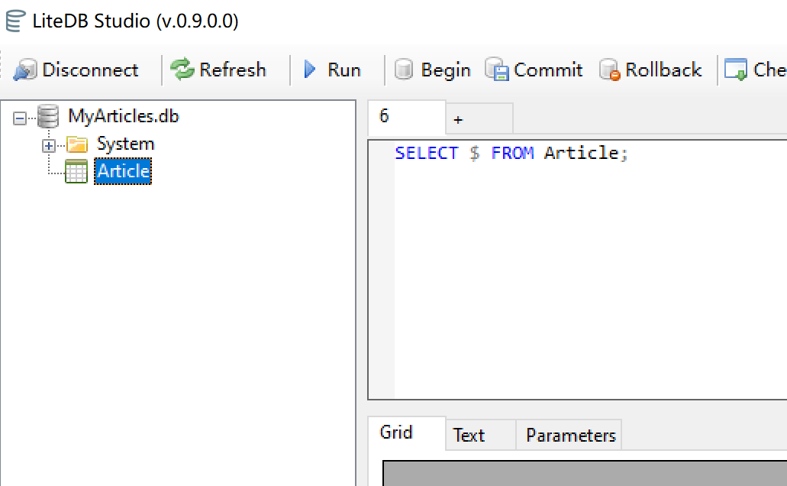Click the word Article in query
The image size is (787, 486).
[x=581, y=153]
